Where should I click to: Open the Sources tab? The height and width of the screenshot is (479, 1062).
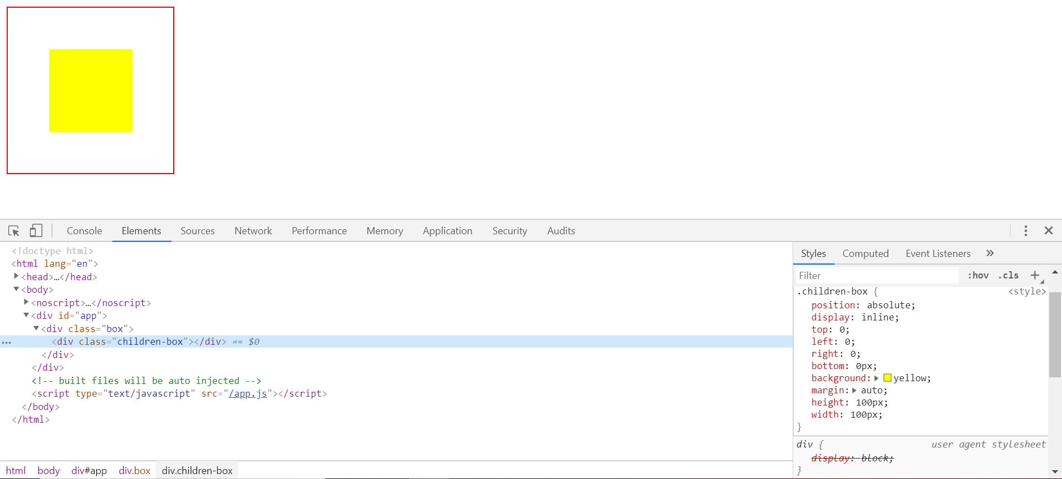click(197, 231)
